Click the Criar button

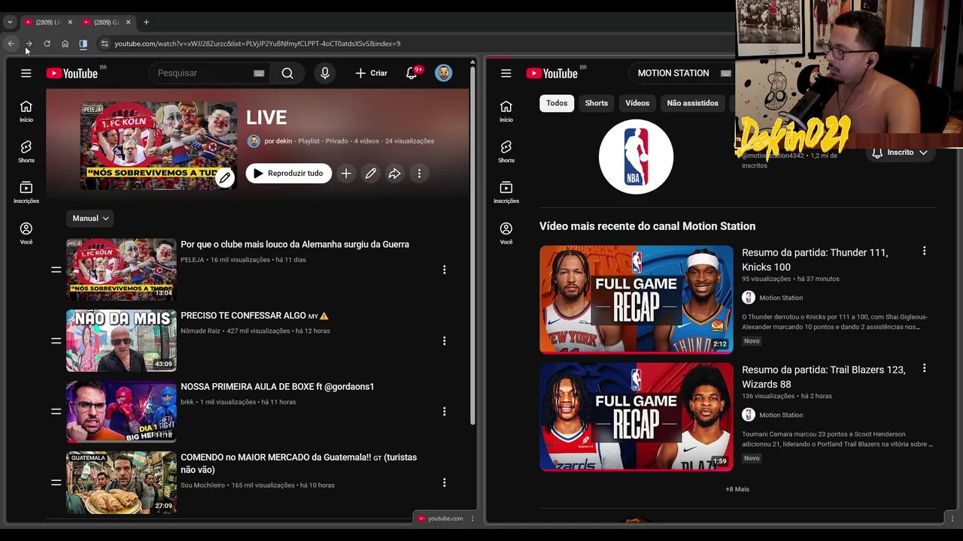pos(372,73)
